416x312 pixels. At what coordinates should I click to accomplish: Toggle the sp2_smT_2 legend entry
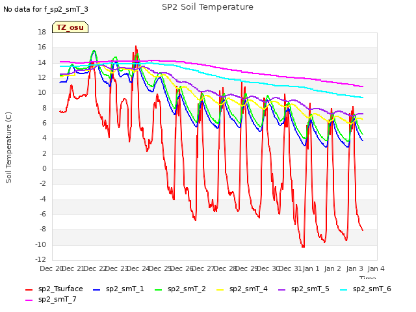coord(180,289)
